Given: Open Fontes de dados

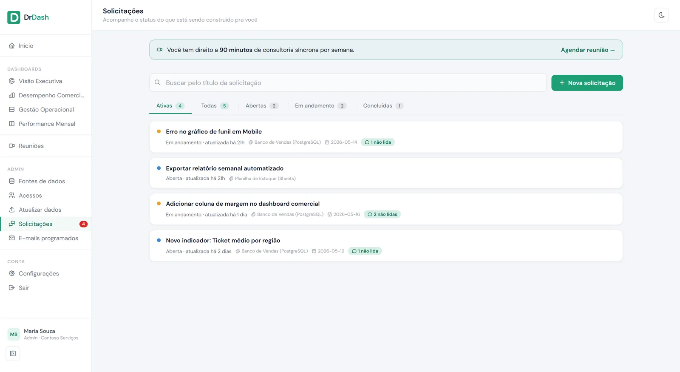Looking at the screenshot, I should point(45,181).
